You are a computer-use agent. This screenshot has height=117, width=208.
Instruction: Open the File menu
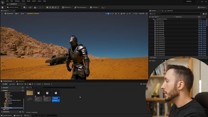point(7,1)
